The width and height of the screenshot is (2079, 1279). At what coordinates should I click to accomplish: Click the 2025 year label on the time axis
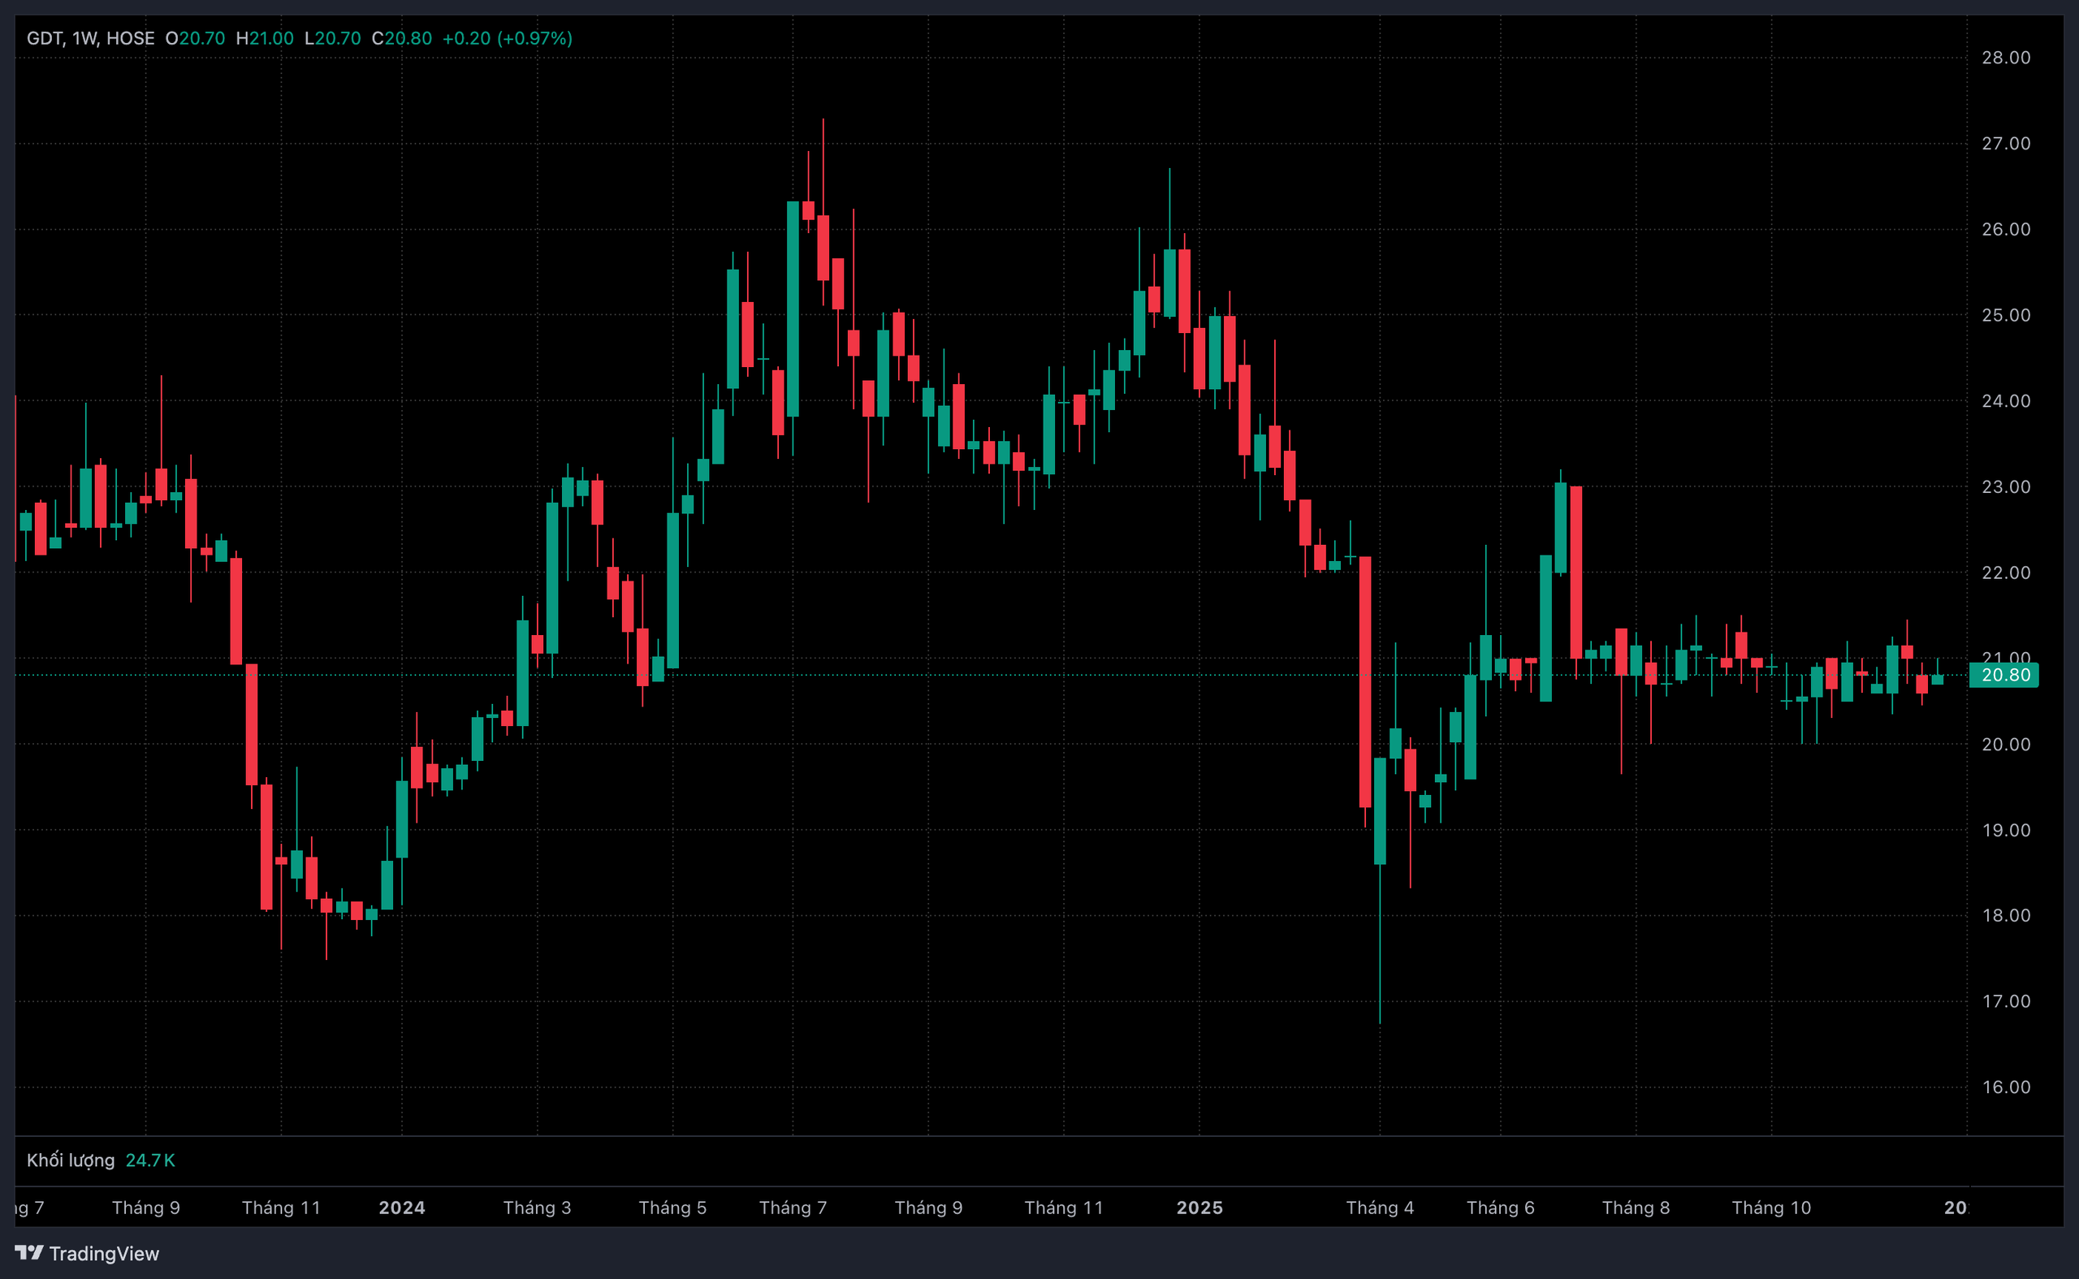click(x=1199, y=1207)
